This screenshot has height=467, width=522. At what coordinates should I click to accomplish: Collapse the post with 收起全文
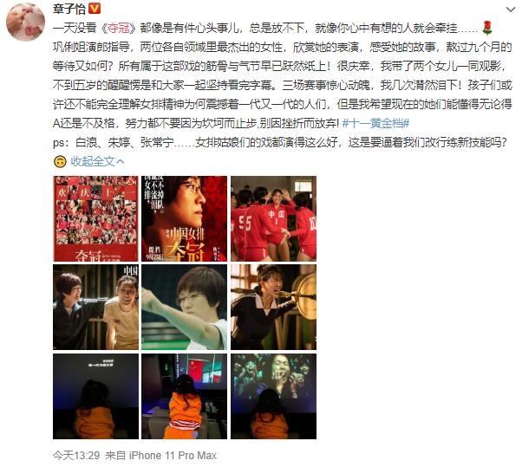point(97,162)
